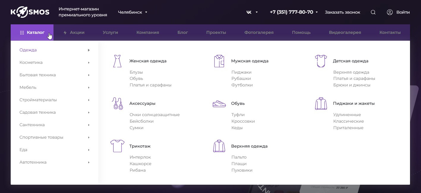
Task: Click the user profile icon
Action: (x=390, y=12)
